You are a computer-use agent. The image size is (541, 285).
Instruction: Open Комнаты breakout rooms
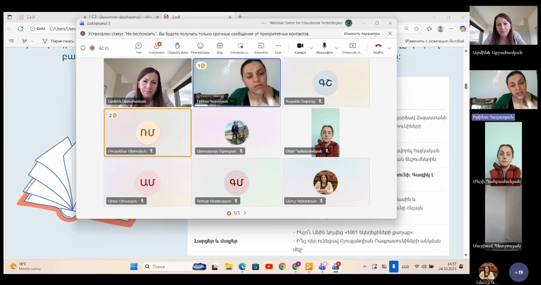tap(261, 48)
